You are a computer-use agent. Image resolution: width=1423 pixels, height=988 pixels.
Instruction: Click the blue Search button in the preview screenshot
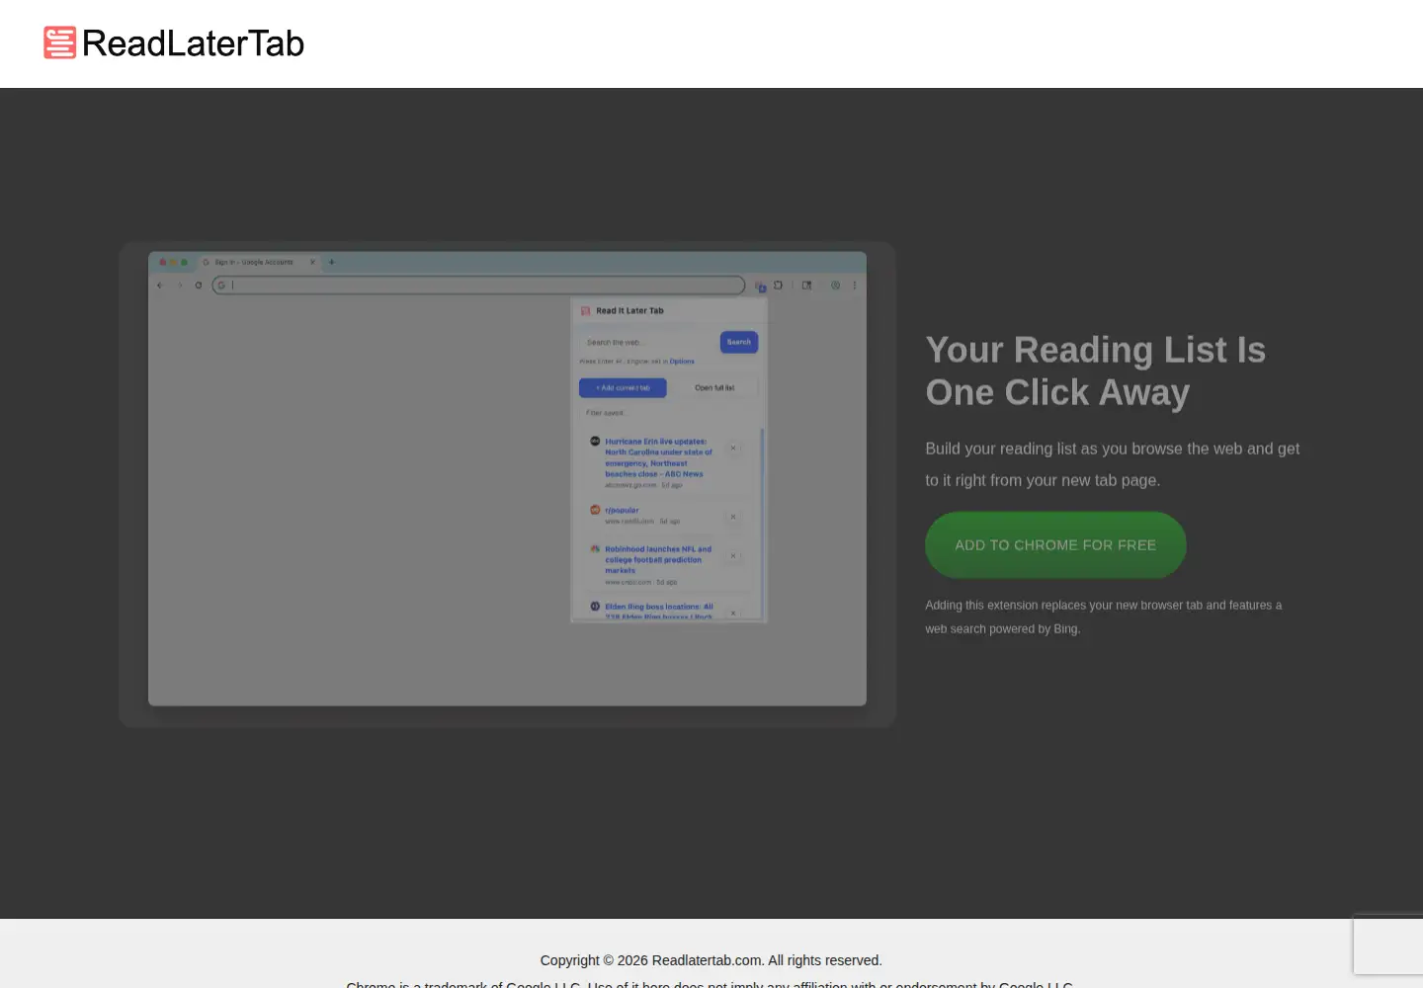coord(739,342)
